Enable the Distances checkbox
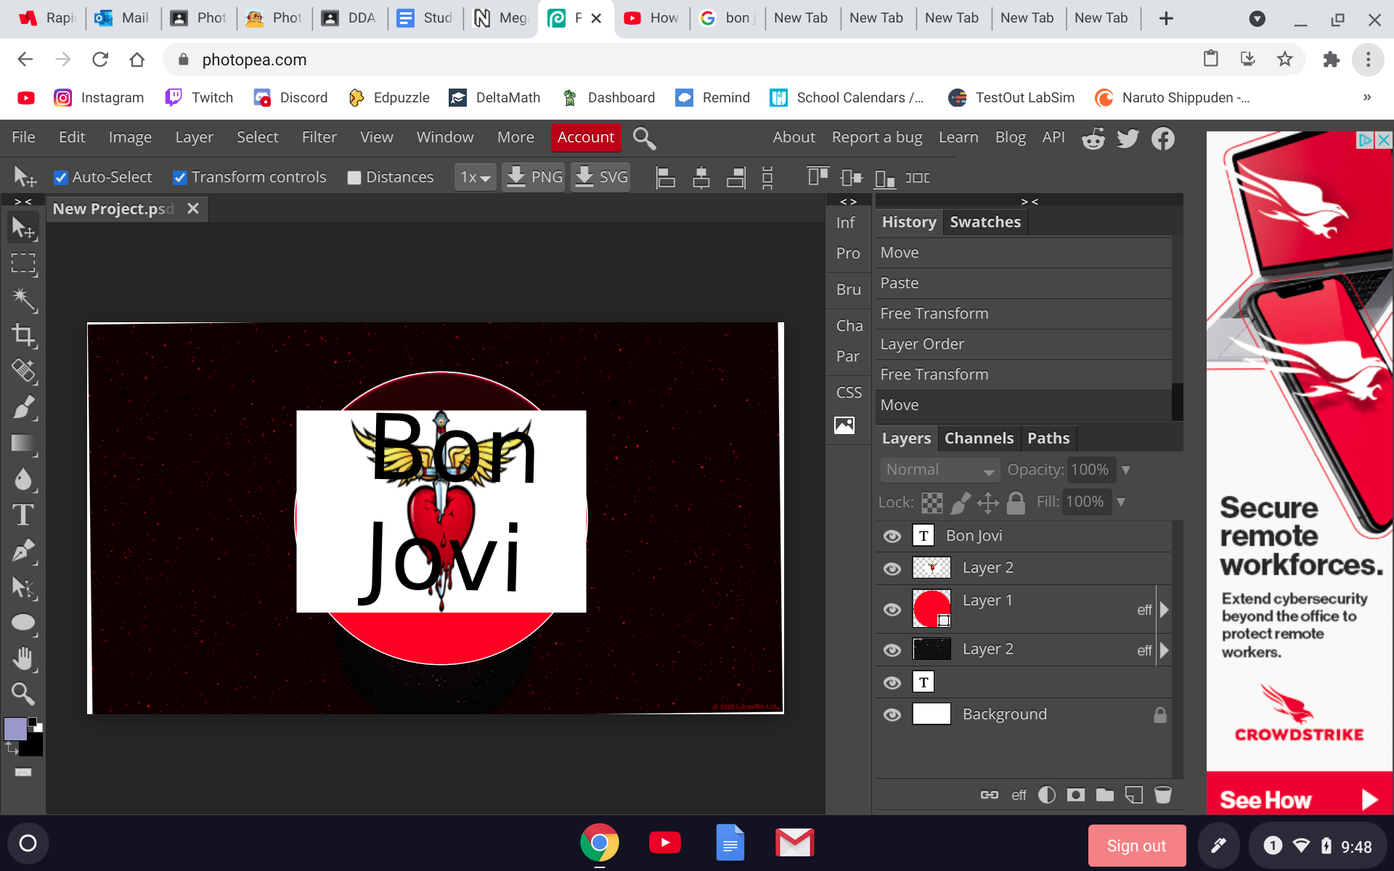 354,178
